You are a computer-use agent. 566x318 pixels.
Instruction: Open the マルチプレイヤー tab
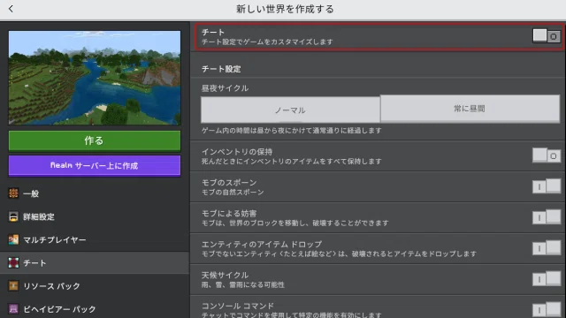(x=95, y=239)
